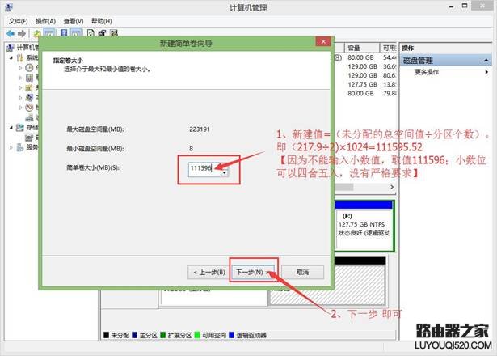Collapse the Storage tree node
The image size is (497, 356).
[11, 128]
